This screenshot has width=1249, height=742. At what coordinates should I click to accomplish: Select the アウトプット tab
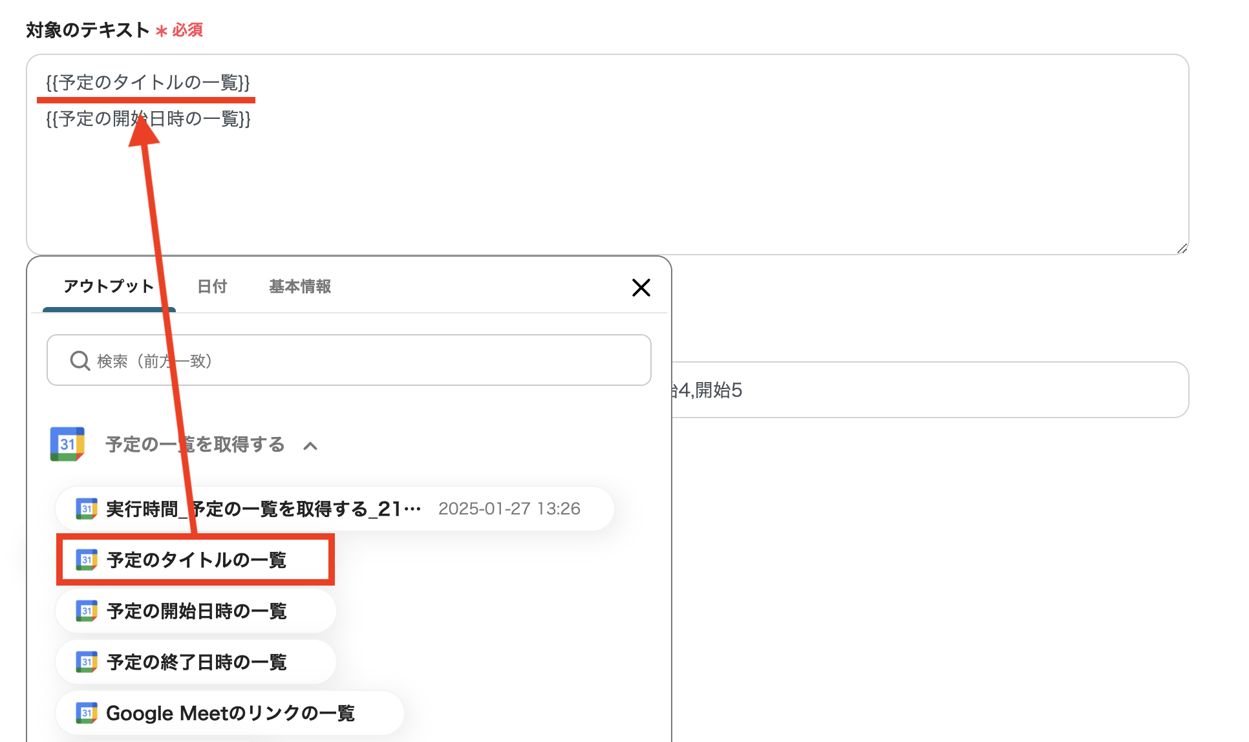tap(108, 286)
